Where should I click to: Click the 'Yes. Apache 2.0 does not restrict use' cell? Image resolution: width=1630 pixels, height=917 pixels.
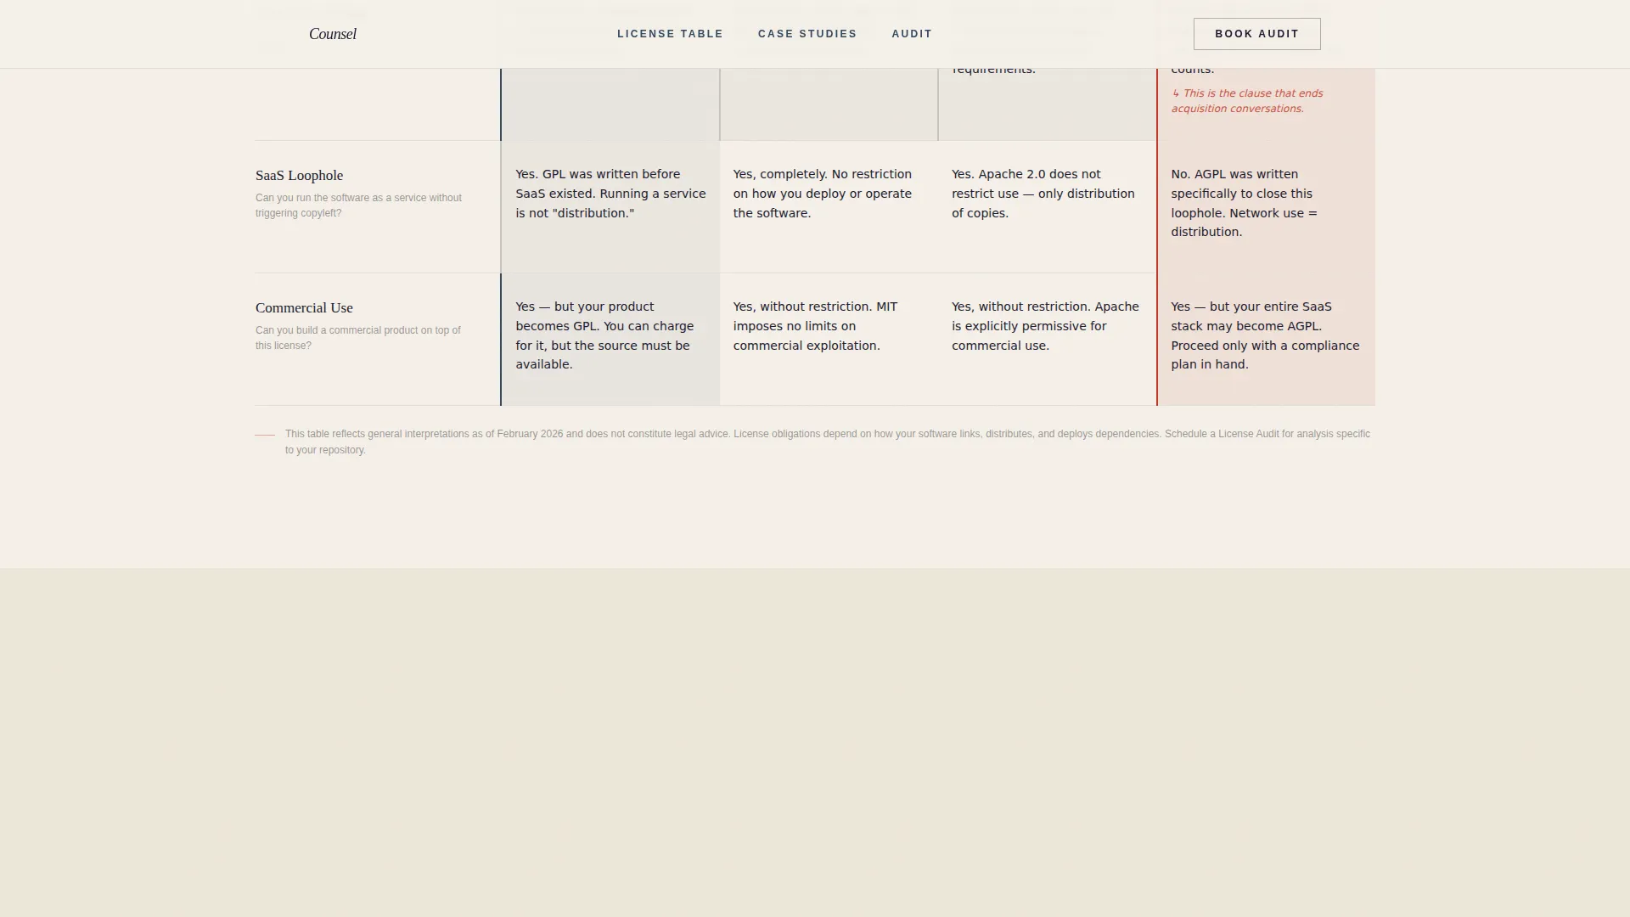(x=1047, y=207)
